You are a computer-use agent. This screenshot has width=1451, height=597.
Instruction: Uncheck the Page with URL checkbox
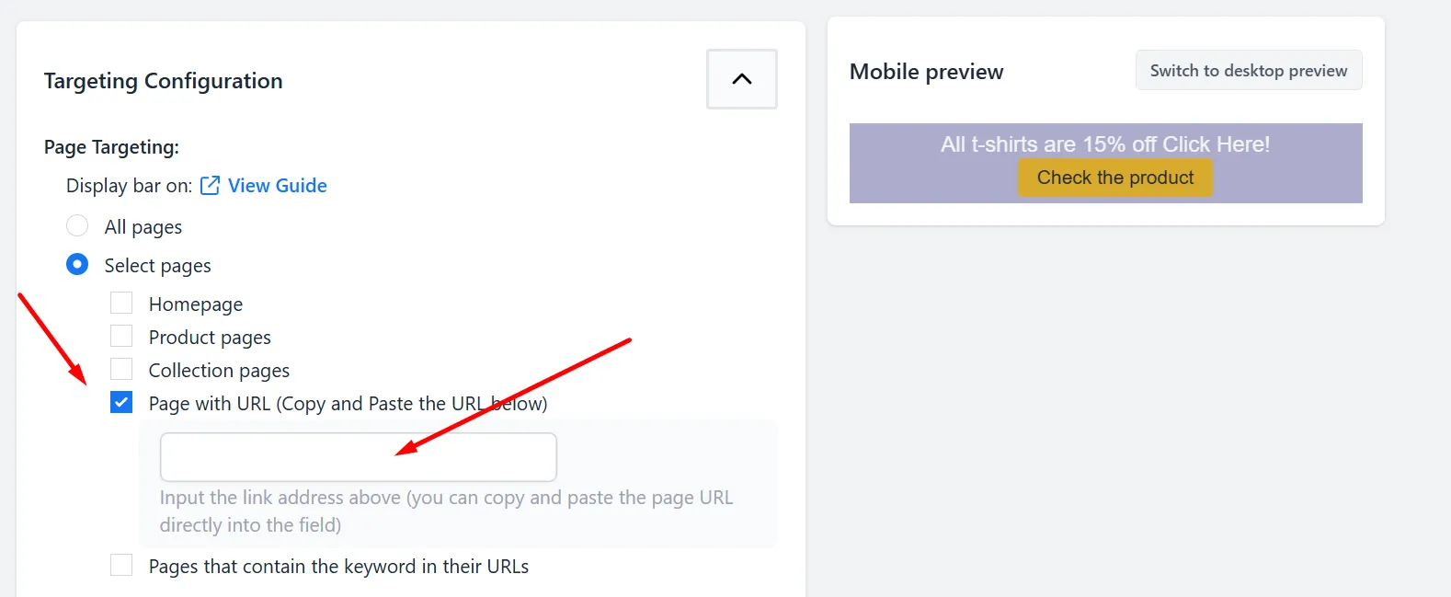[x=121, y=402]
